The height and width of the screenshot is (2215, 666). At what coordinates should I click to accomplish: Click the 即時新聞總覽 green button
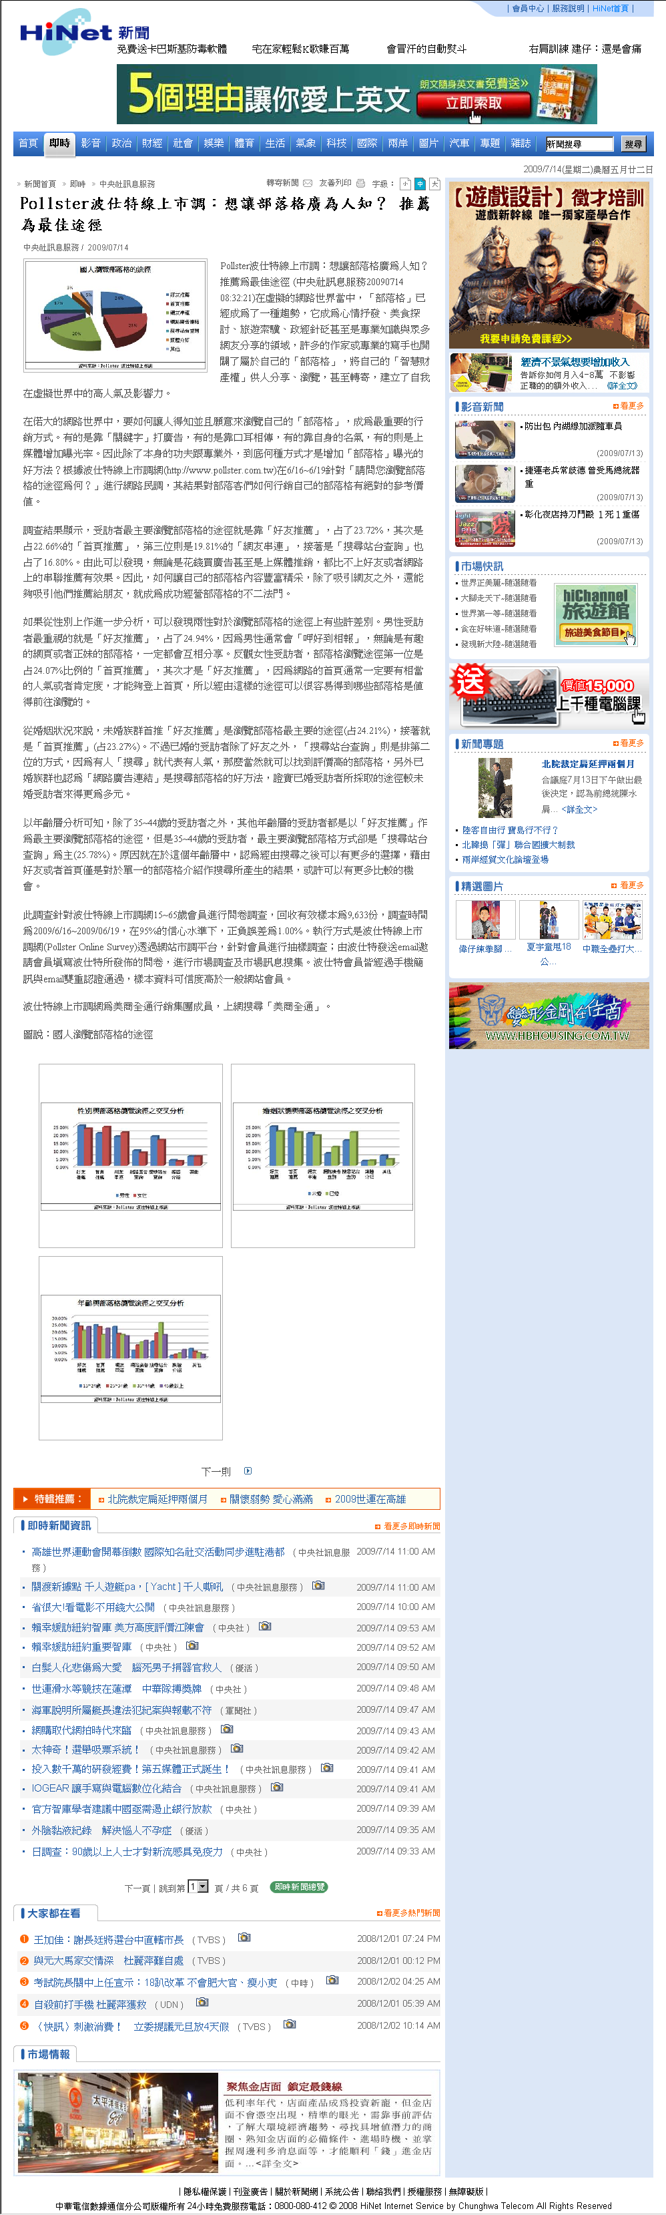299,1887
